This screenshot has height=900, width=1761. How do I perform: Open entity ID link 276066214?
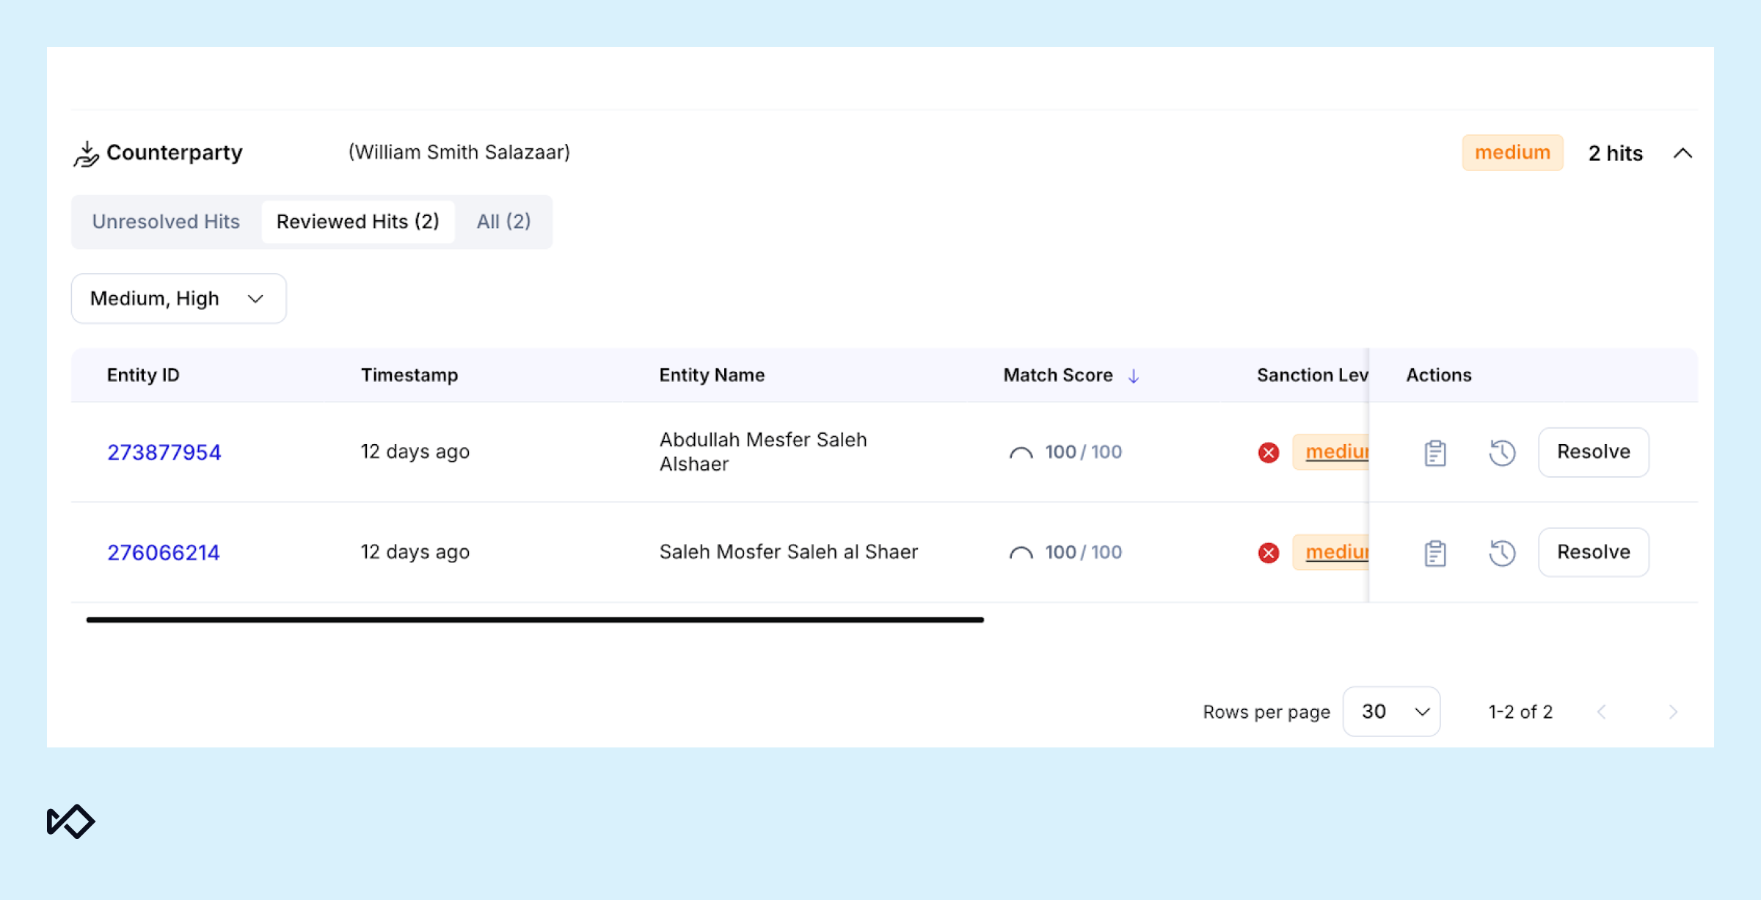point(164,553)
